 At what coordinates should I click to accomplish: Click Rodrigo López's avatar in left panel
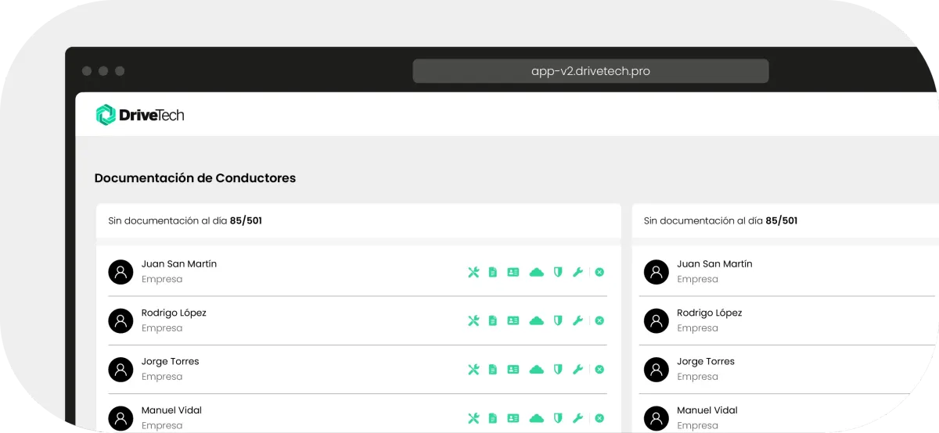(121, 320)
